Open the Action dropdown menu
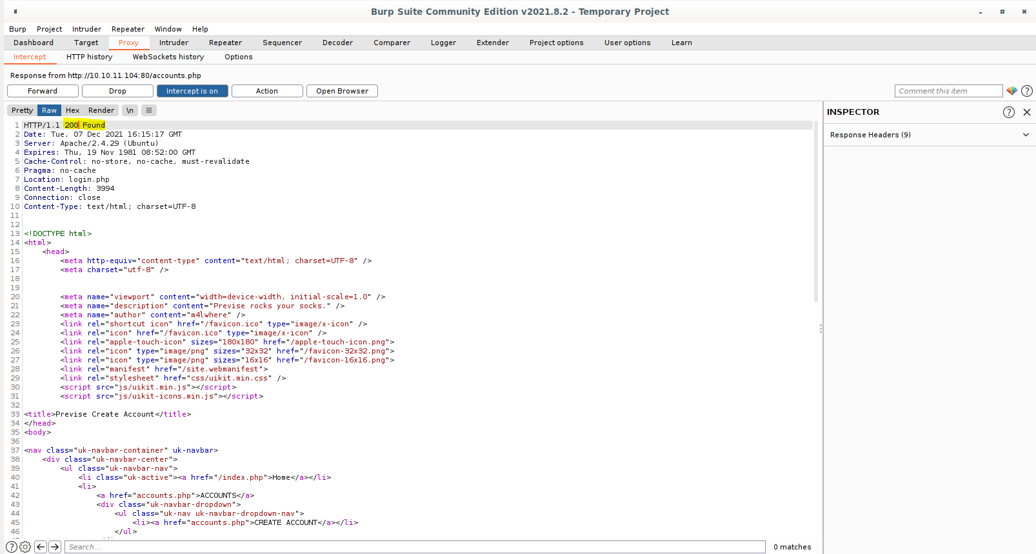 (267, 91)
